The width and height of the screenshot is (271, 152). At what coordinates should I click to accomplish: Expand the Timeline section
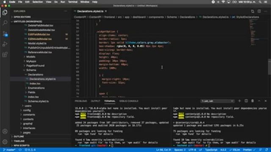19,141
